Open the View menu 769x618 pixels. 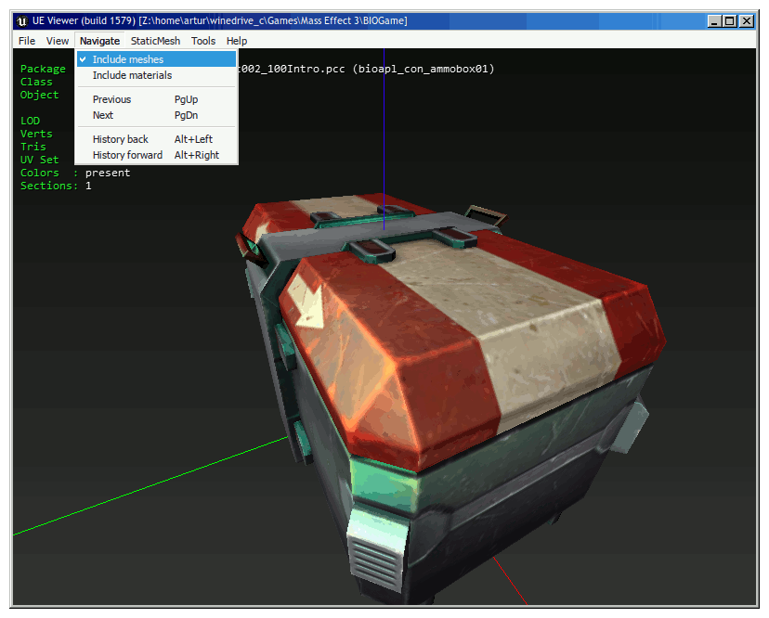pos(58,41)
